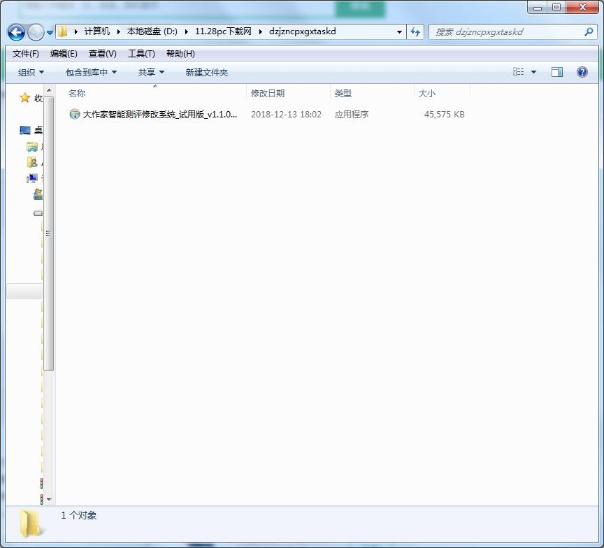Click the 1 个对象 status text
The image size is (604, 548).
pos(78,515)
